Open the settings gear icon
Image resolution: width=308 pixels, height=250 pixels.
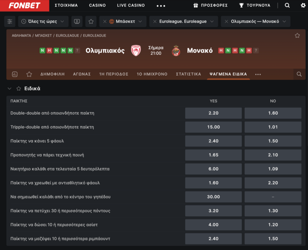click(303, 5)
